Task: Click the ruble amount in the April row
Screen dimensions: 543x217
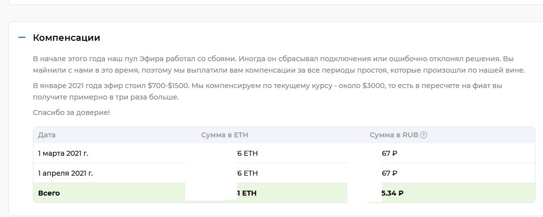Action: tap(389, 173)
